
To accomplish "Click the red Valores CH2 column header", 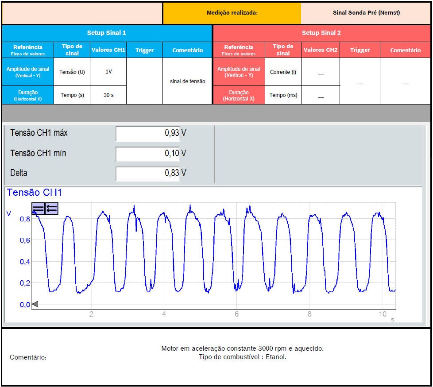I will pos(320,50).
